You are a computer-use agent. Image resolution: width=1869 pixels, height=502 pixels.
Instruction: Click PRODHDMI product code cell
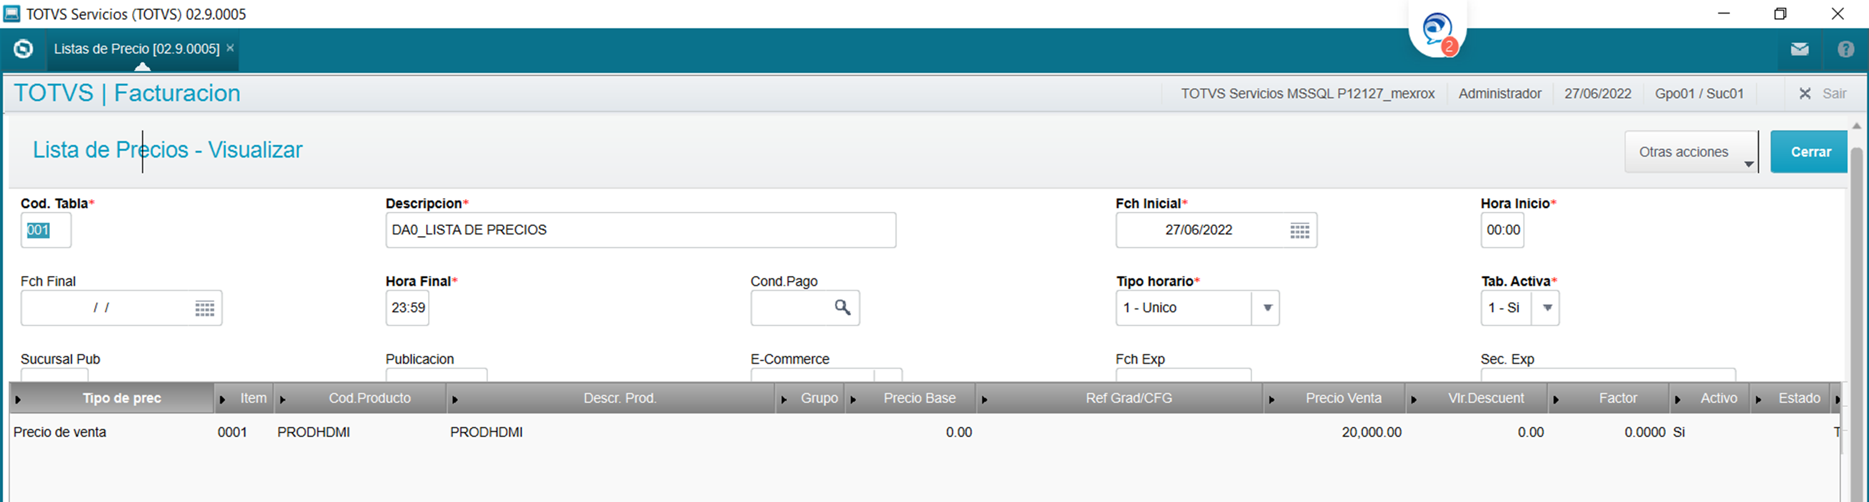pos(313,432)
